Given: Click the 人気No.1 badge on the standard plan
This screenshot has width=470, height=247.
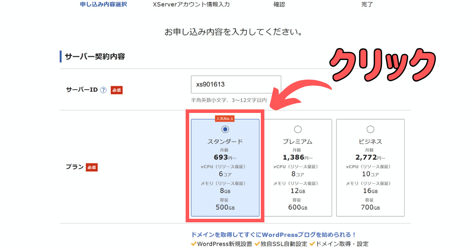Looking at the screenshot, I should pyautogui.click(x=225, y=118).
